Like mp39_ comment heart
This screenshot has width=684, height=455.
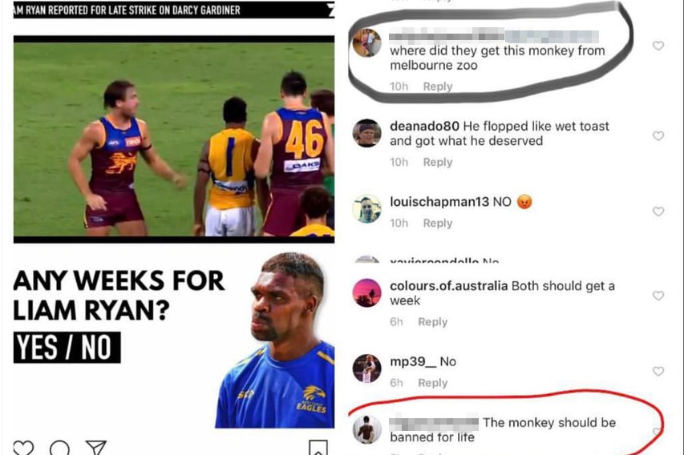click(658, 372)
